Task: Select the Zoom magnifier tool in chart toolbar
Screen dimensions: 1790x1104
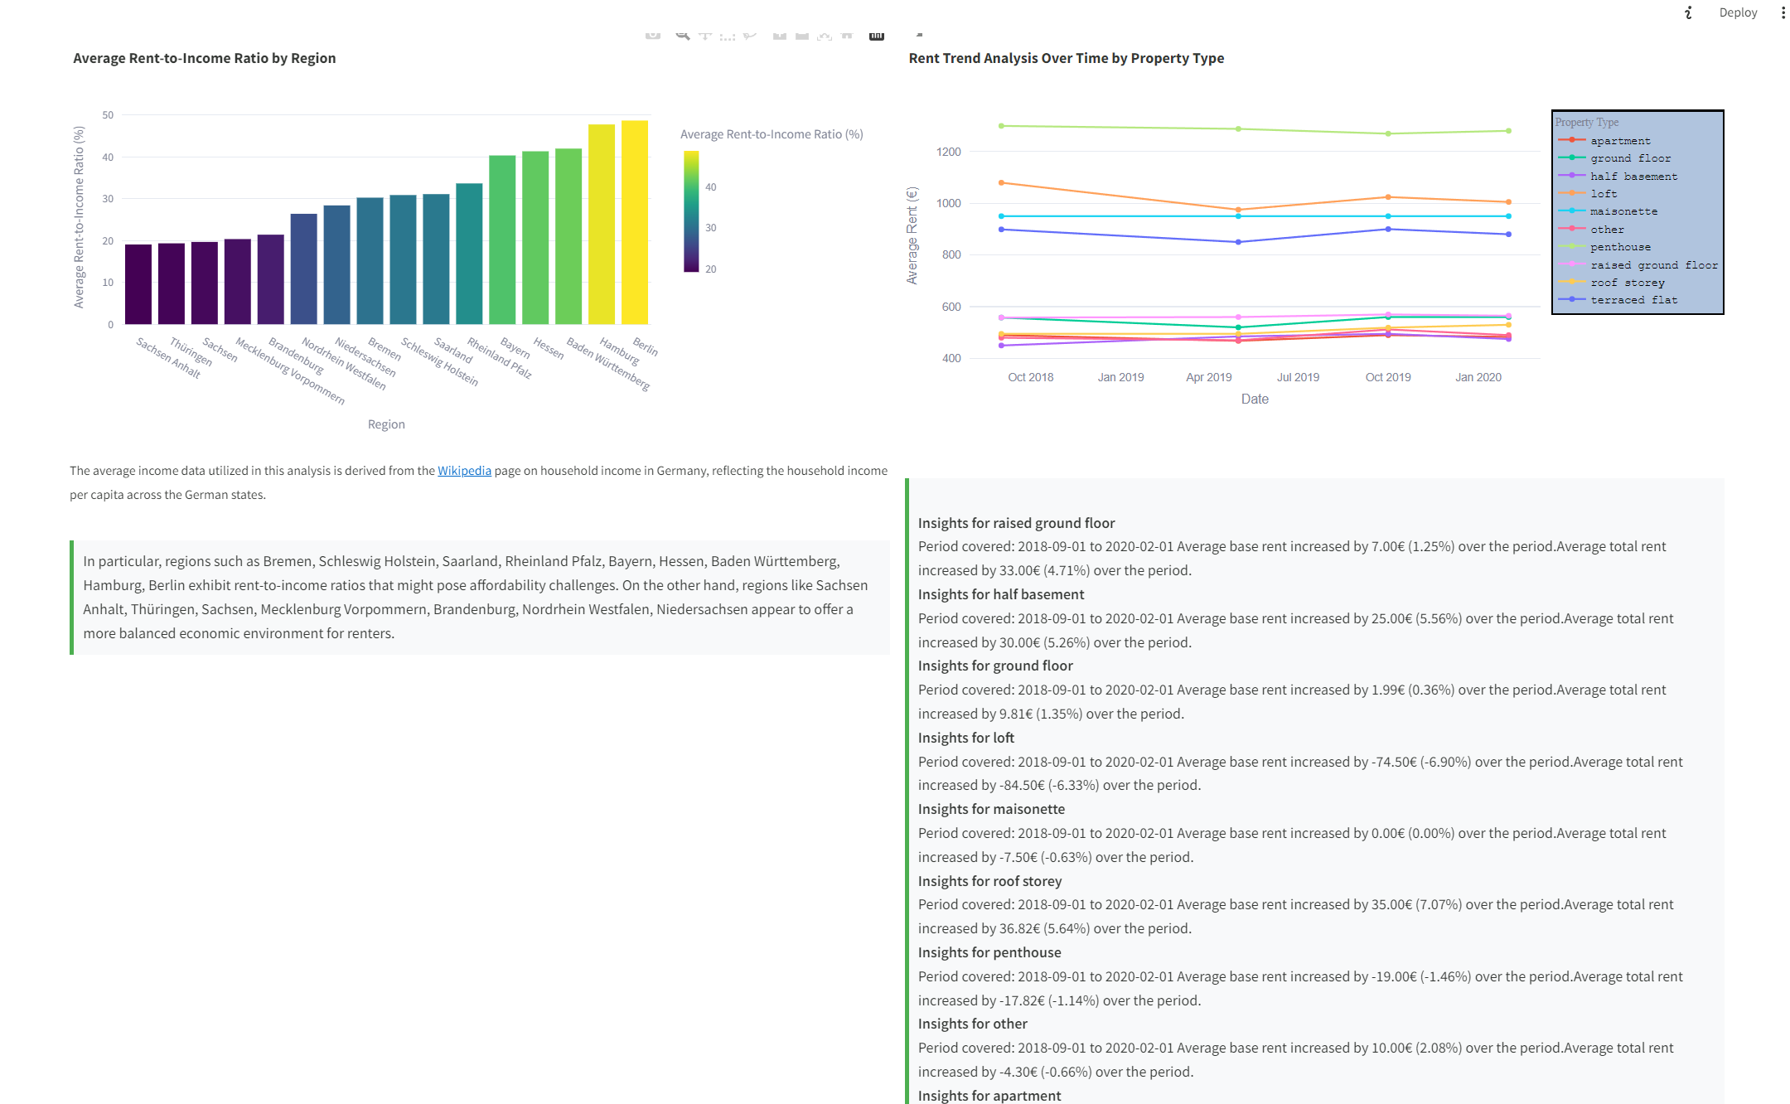Action: pos(682,35)
